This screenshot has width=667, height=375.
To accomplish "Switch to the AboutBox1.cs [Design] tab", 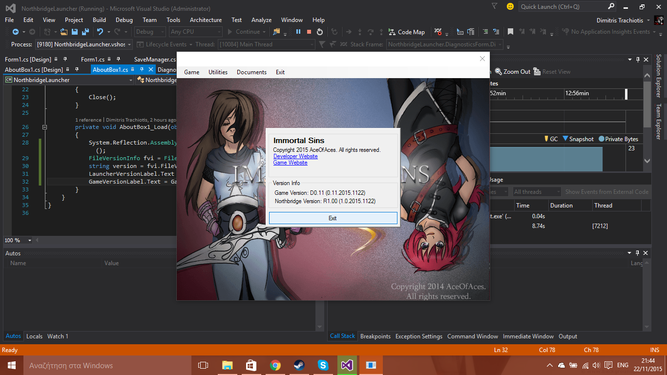I will click(34, 70).
